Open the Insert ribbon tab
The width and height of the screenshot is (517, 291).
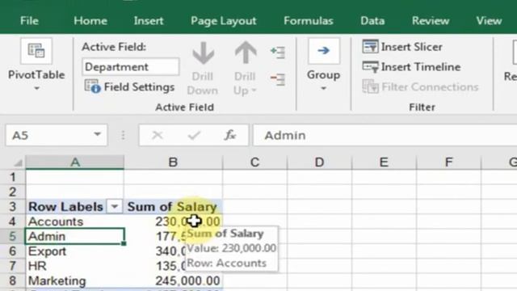tap(149, 21)
